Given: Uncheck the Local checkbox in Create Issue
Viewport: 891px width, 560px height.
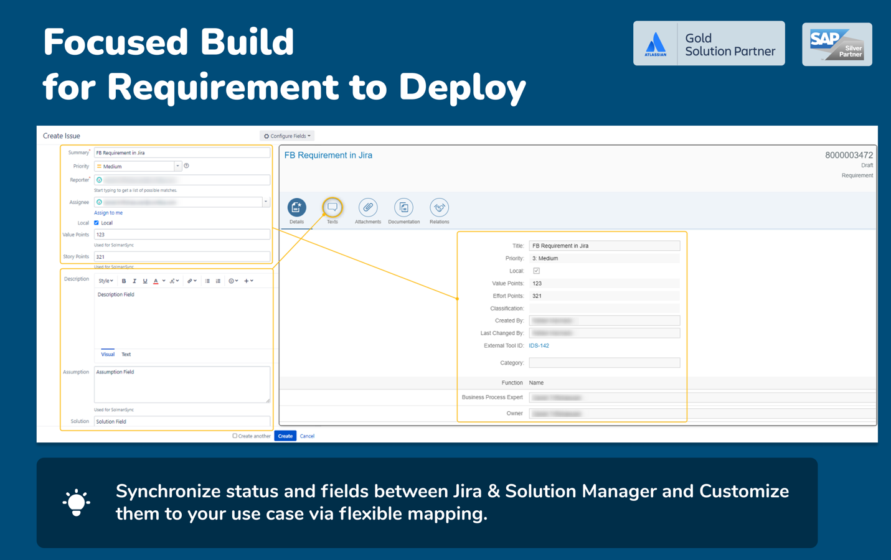Looking at the screenshot, I should point(97,223).
